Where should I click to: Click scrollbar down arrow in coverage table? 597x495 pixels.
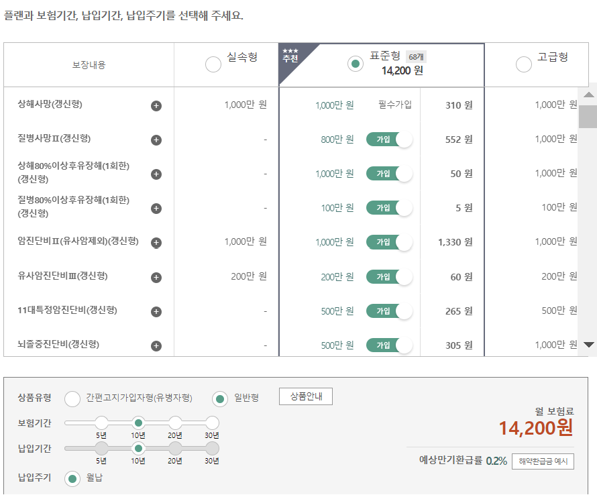(x=589, y=345)
